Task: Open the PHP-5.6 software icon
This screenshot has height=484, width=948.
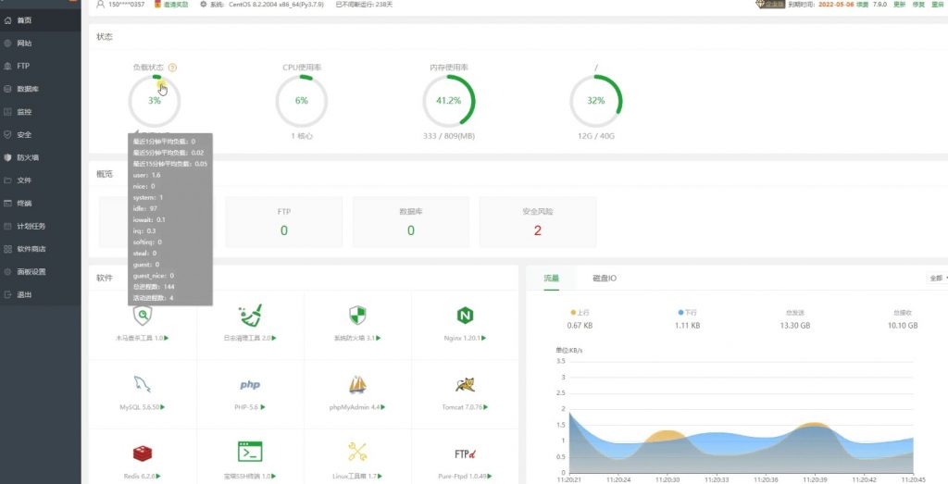Action: (250, 385)
